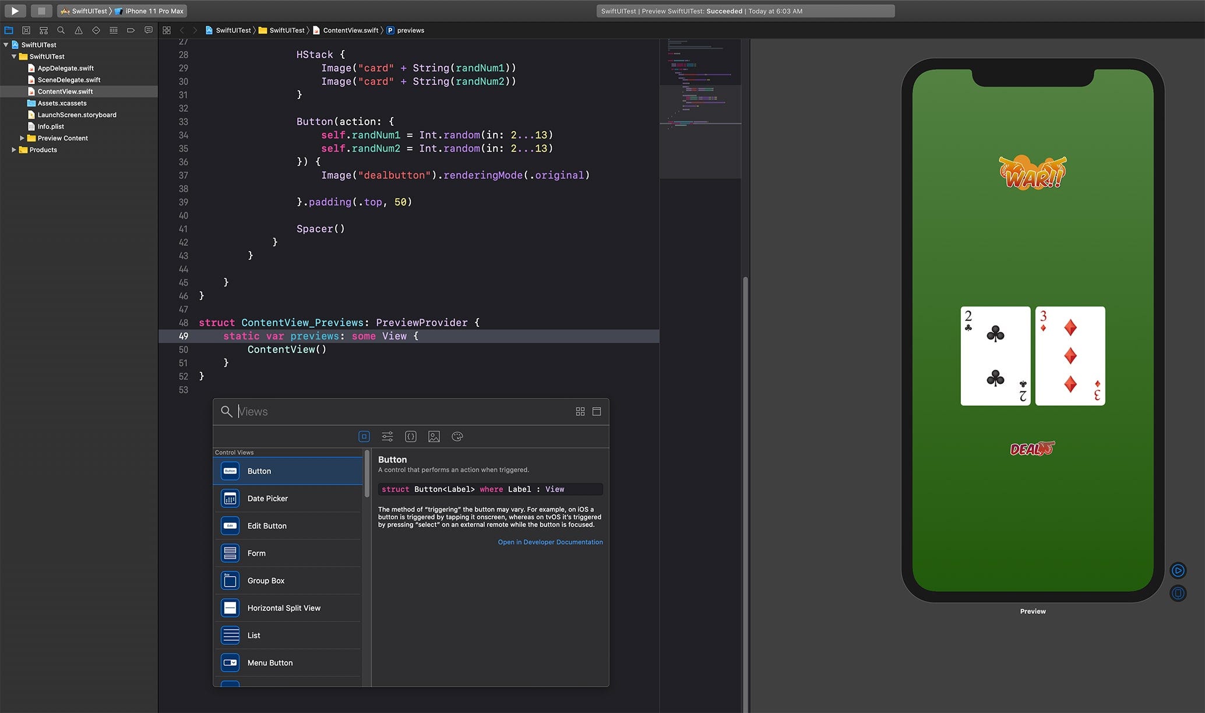Expand the Preview Content folder
Viewport: 1205px width, 713px height.
click(x=22, y=138)
